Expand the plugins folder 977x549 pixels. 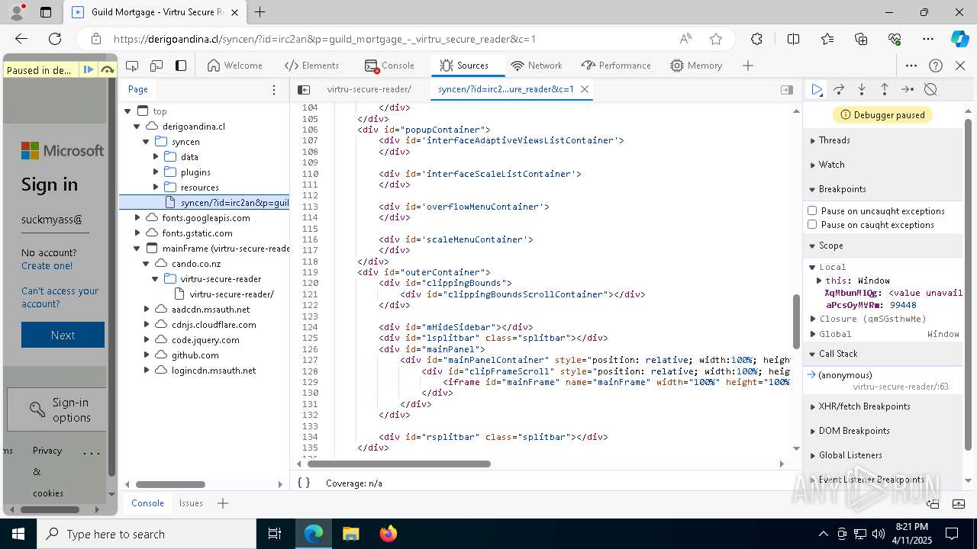(x=156, y=172)
